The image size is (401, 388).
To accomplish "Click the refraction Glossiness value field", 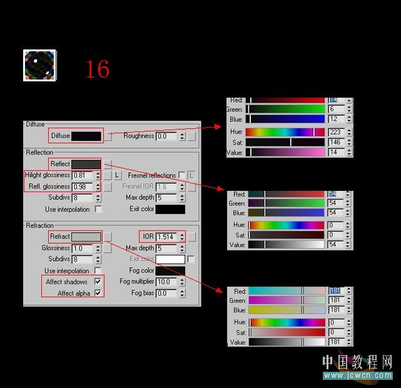I will 83,248.
